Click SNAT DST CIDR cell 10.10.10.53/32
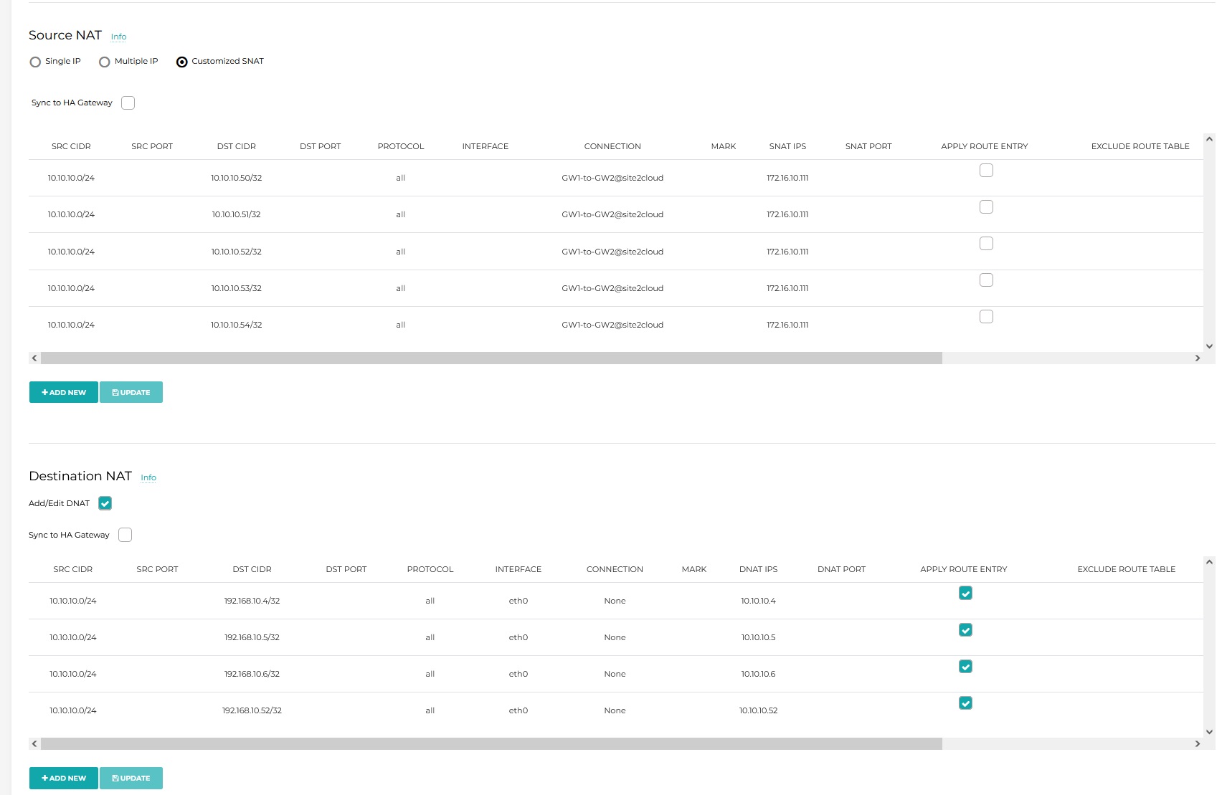 click(x=237, y=288)
